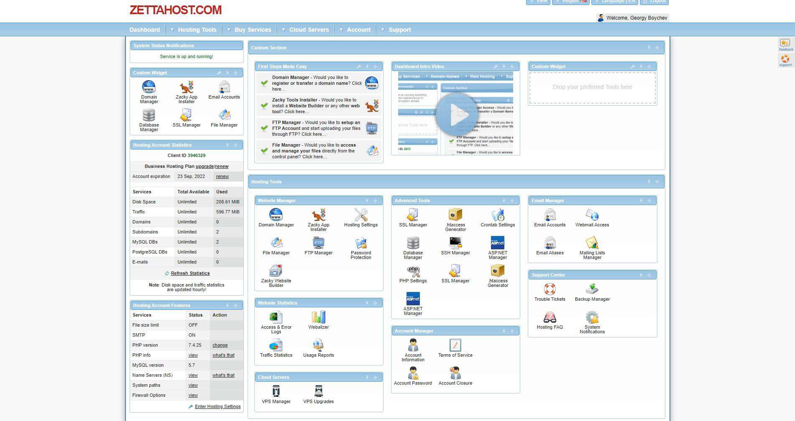Image resolution: width=795 pixels, height=421 pixels.
Task: Open the Account menu
Action: [x=358, y=30]
